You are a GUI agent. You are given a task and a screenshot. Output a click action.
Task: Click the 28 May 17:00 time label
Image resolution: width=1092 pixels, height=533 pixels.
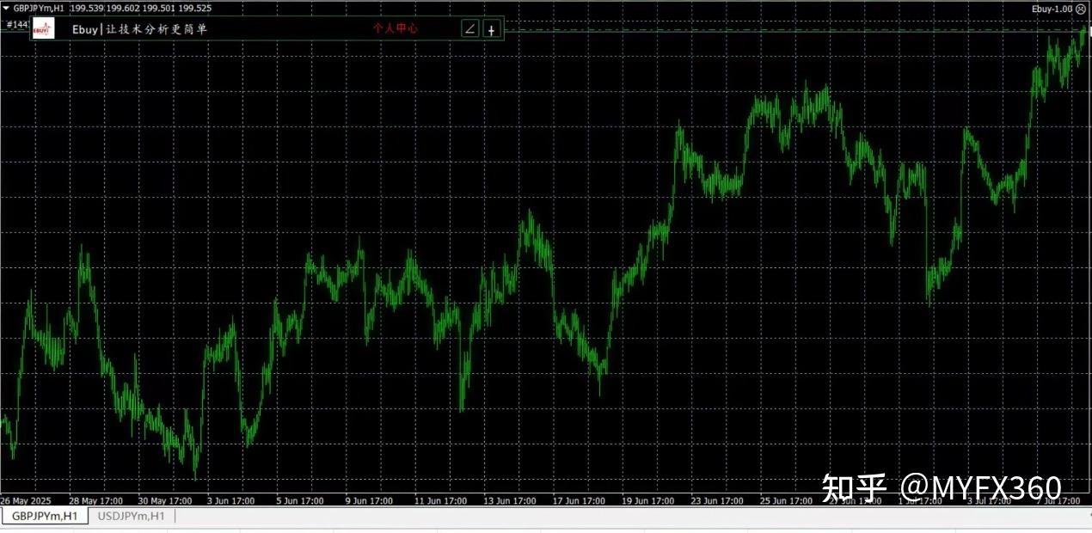tap(95, 500)
